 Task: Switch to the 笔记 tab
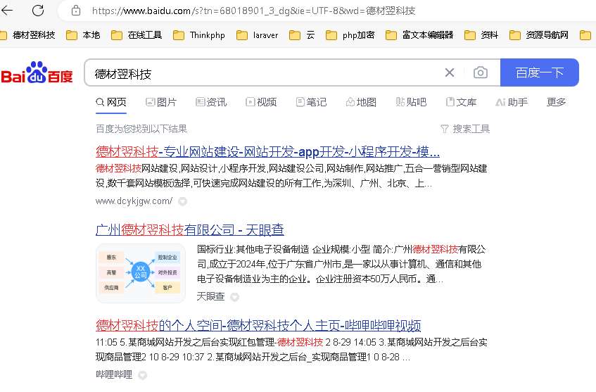(x=311, y=102)
